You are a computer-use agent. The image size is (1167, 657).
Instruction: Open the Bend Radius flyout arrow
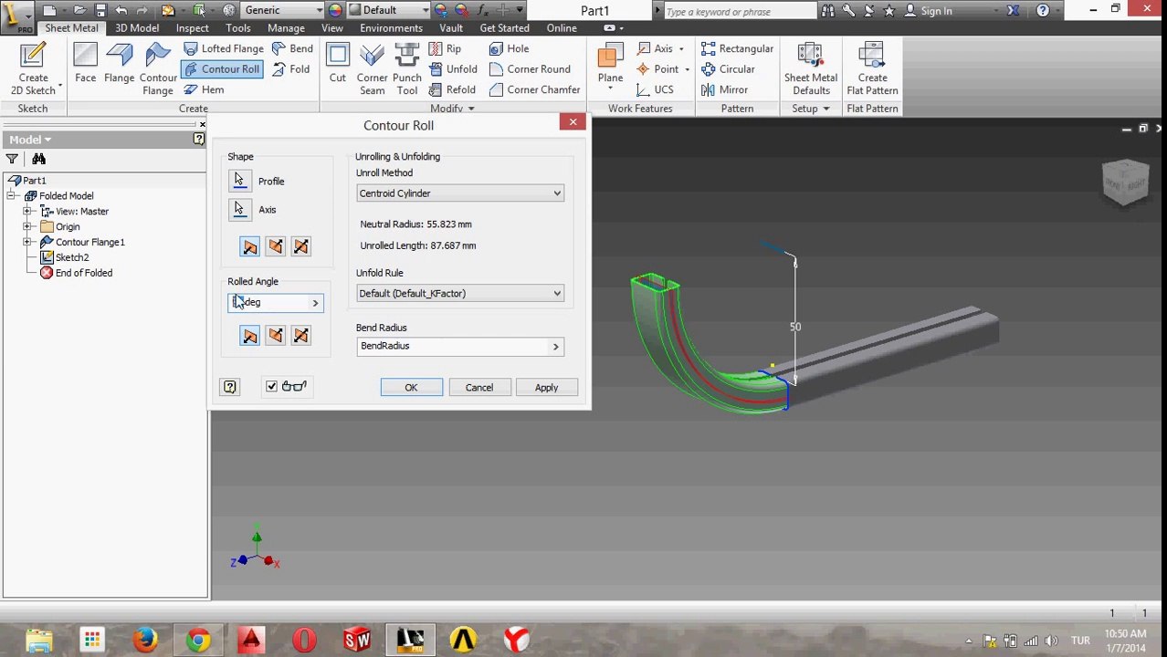point(555,346)
